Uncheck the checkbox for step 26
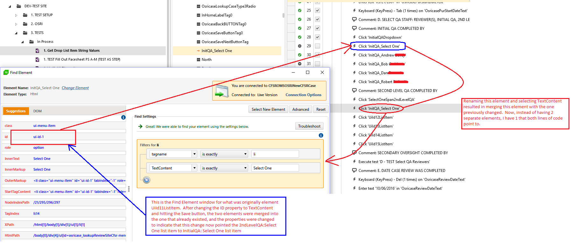The height and width of the screenshot is (243, 572). (317, 19)
